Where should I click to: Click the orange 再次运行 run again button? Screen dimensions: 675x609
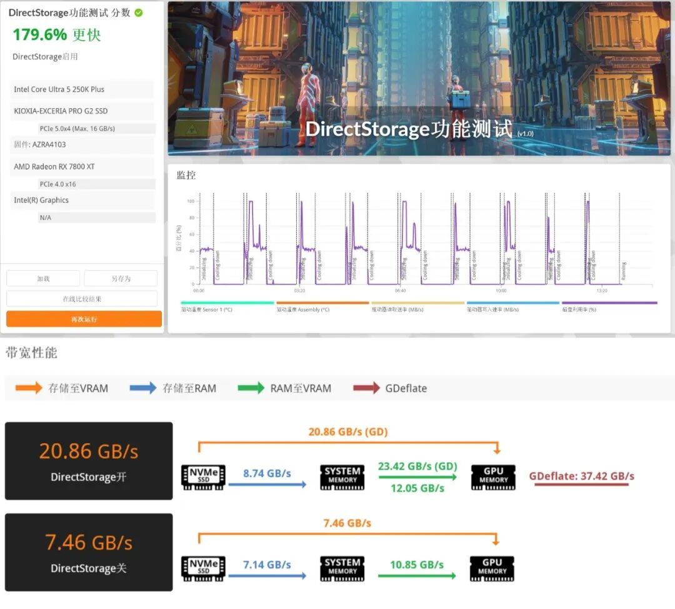84,319
